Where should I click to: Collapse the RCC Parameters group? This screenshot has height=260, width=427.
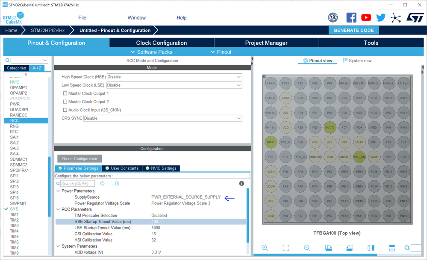58,209
